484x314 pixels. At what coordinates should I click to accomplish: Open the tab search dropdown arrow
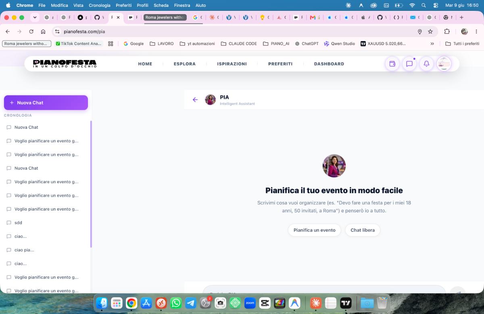[x=35, y=17]
